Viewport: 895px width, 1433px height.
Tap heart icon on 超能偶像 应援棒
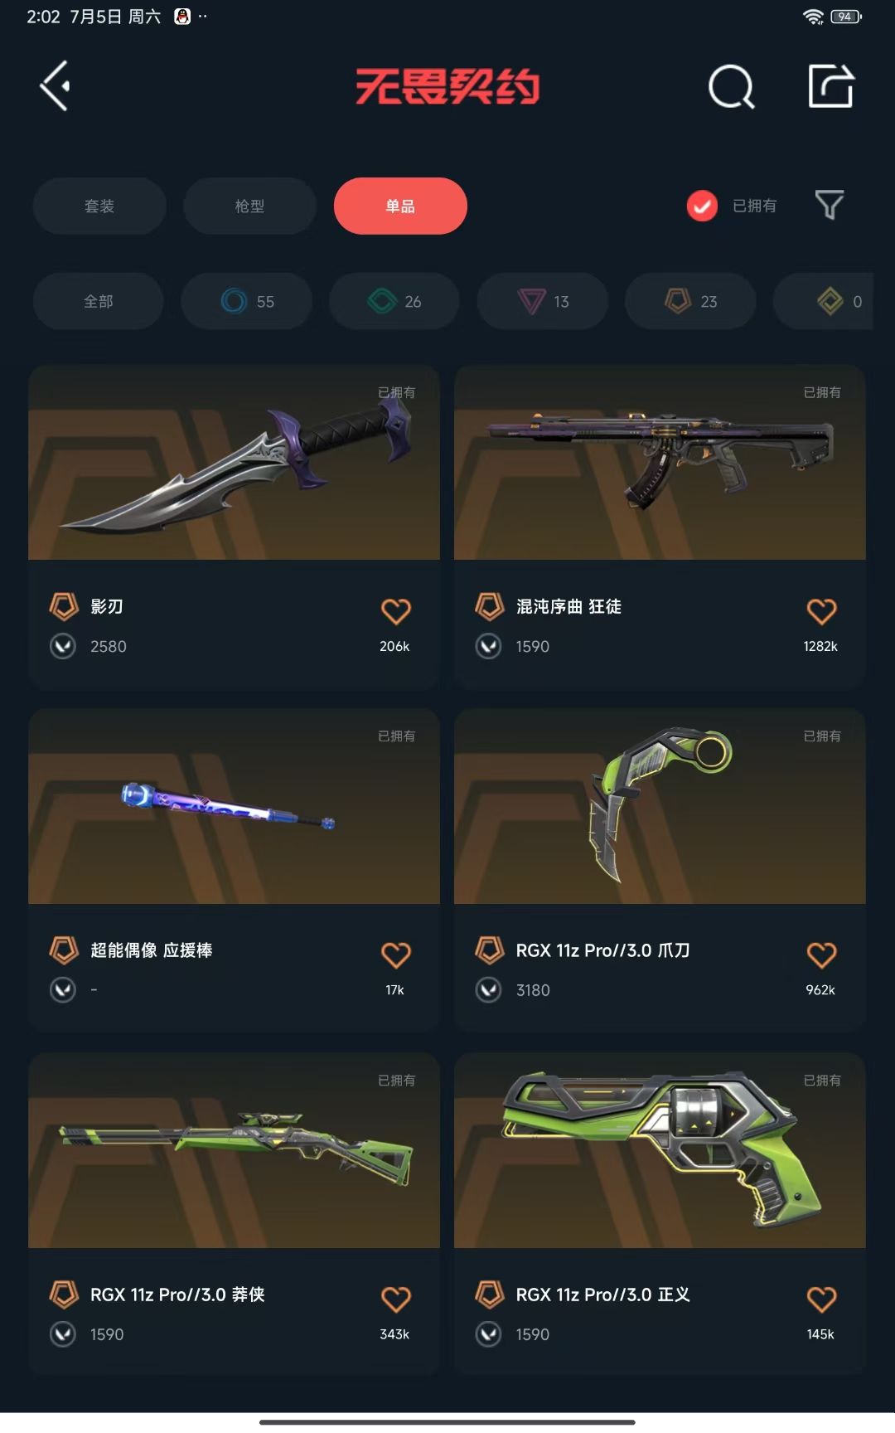coord(395,955)
